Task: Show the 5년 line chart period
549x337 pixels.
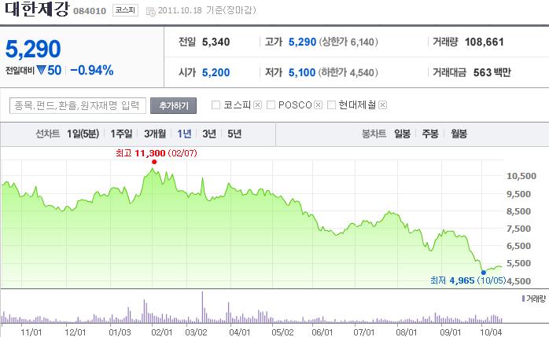Action: coord(234,134)
